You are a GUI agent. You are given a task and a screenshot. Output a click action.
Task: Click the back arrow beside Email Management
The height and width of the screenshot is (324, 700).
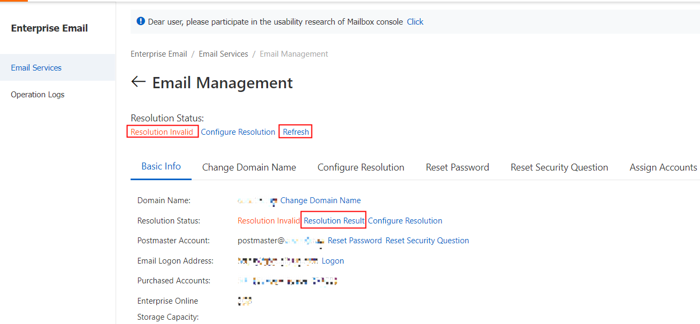click(x=139, y=82)
